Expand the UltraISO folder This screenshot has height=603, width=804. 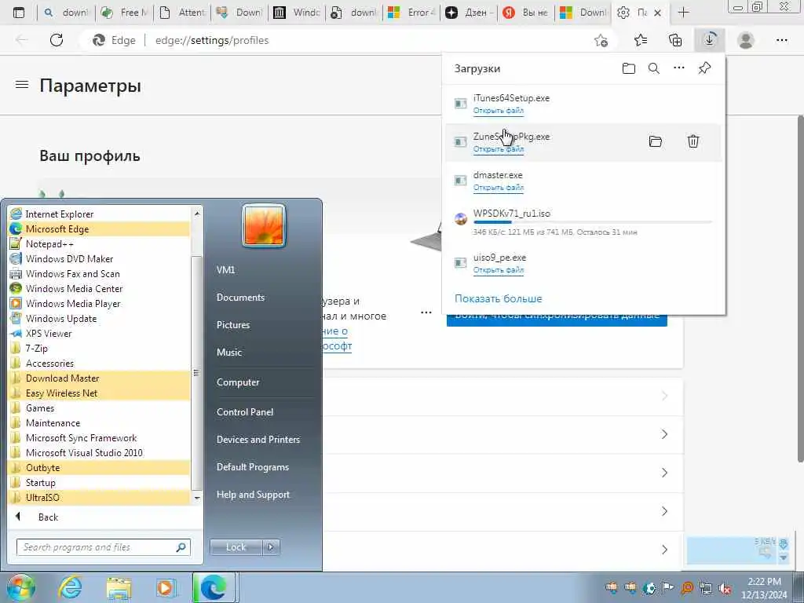pyautogui.click(x=100, y=497)
